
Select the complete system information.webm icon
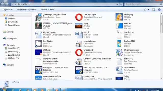38,61
